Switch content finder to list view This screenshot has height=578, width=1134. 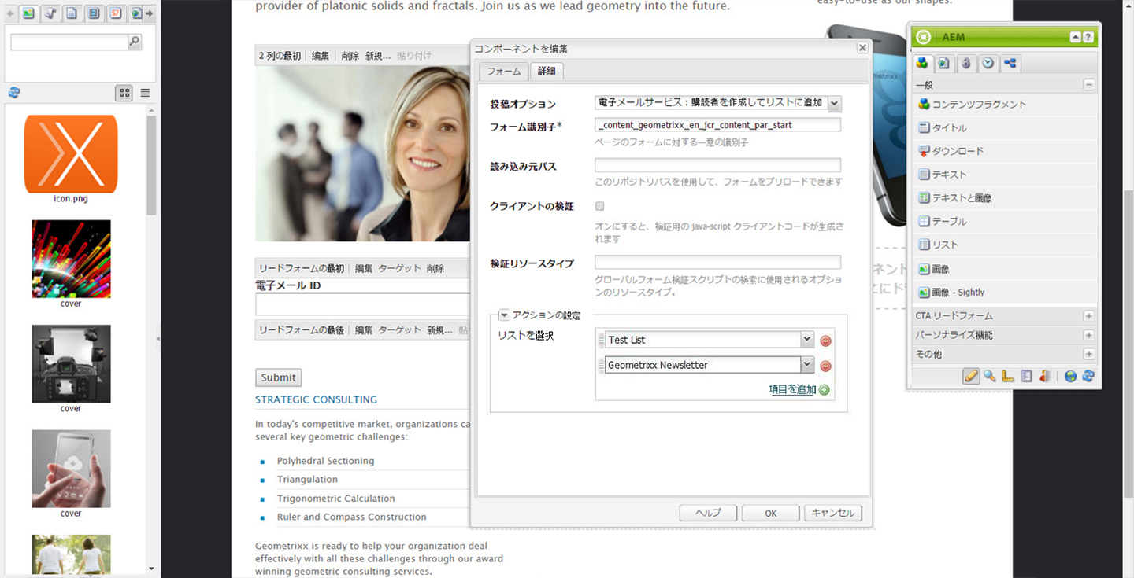click(x=145, y=93)
